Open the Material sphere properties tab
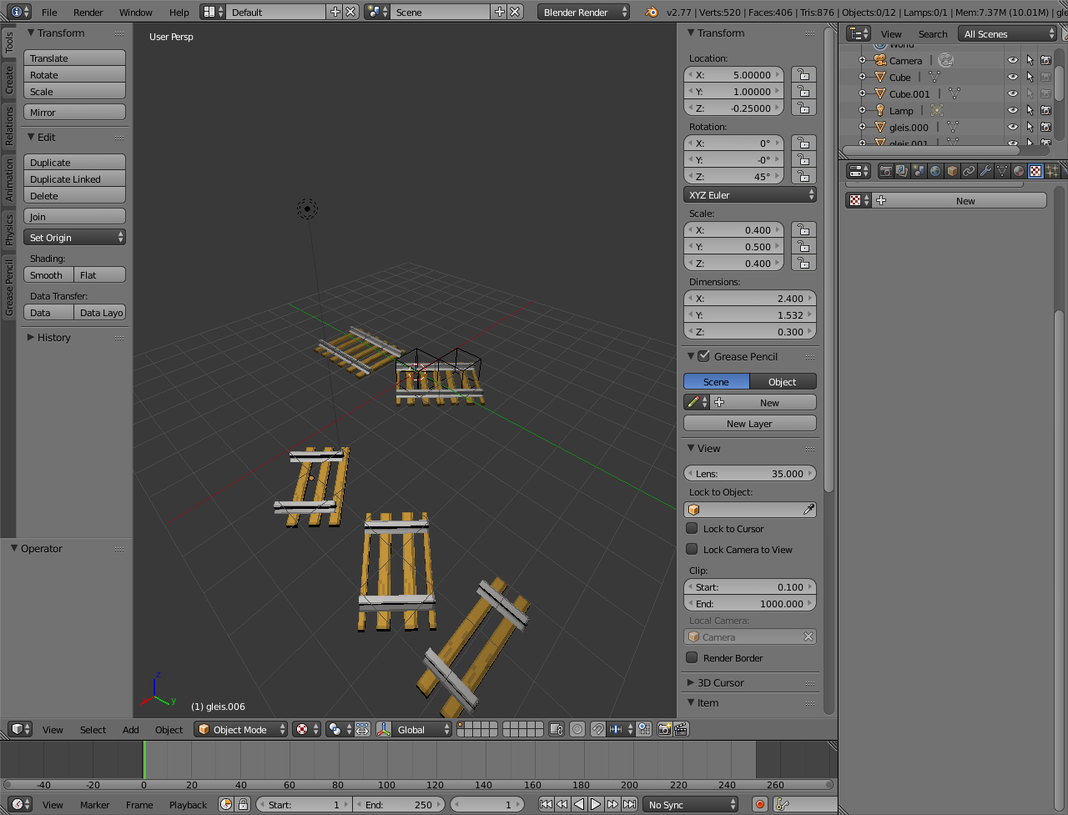This screenshot has height=815, width=1068. click(x=1019, y=171)
